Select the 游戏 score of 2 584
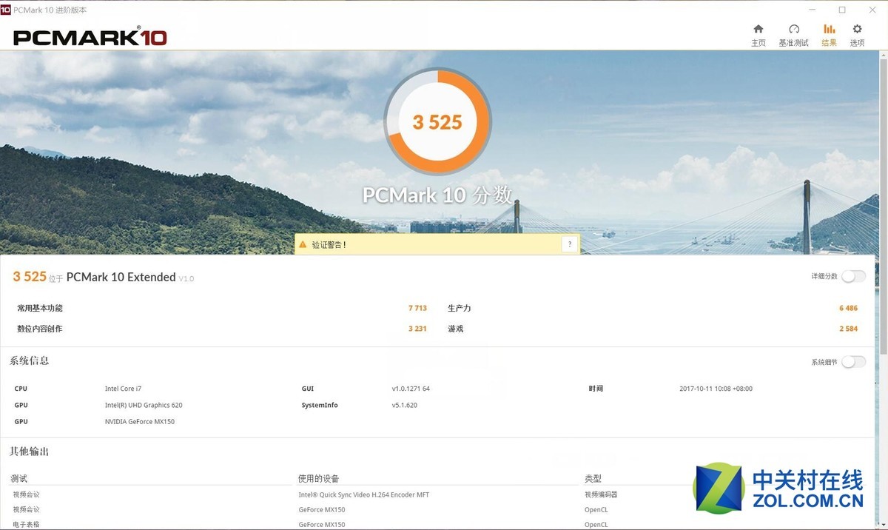888x530 pixels. coord(847,329)
